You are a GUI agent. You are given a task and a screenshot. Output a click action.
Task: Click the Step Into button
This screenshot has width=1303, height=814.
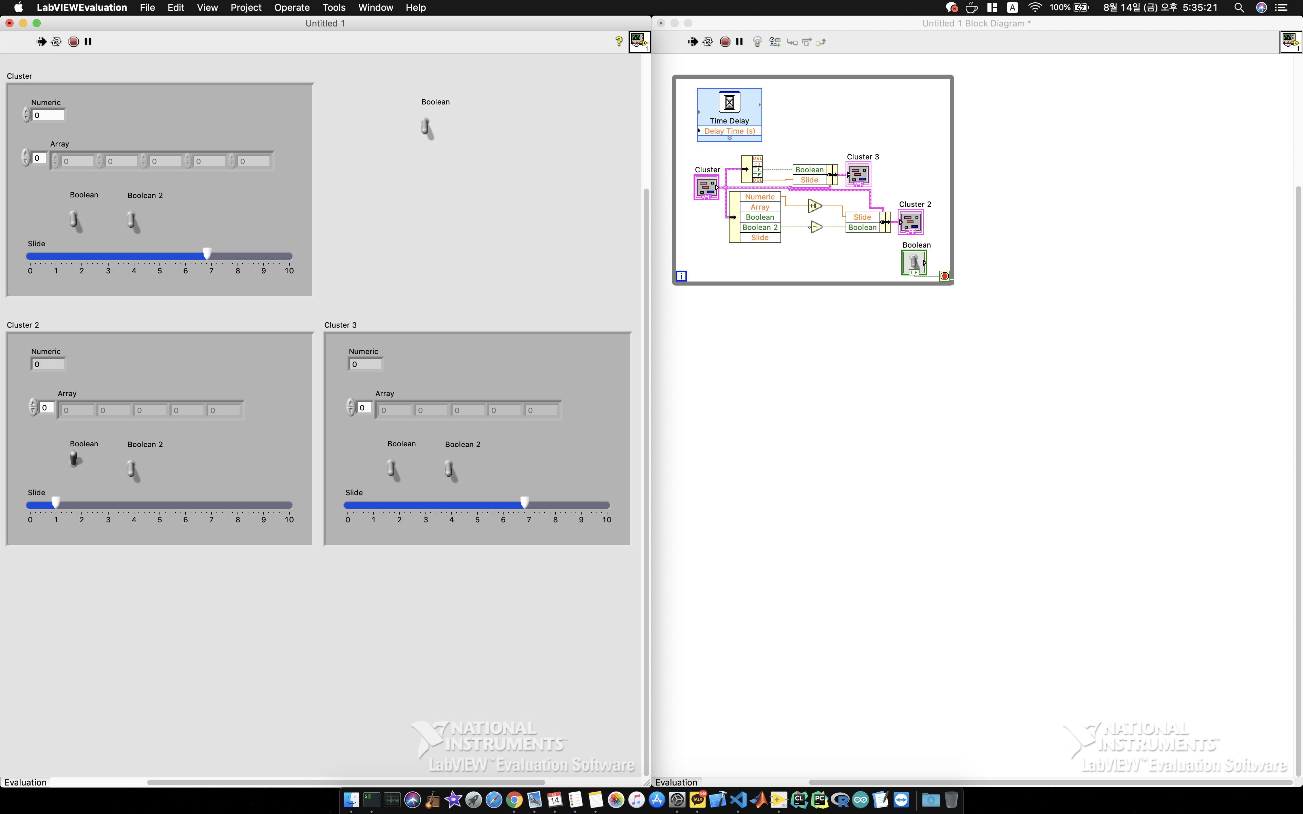(x=792, y=41)
